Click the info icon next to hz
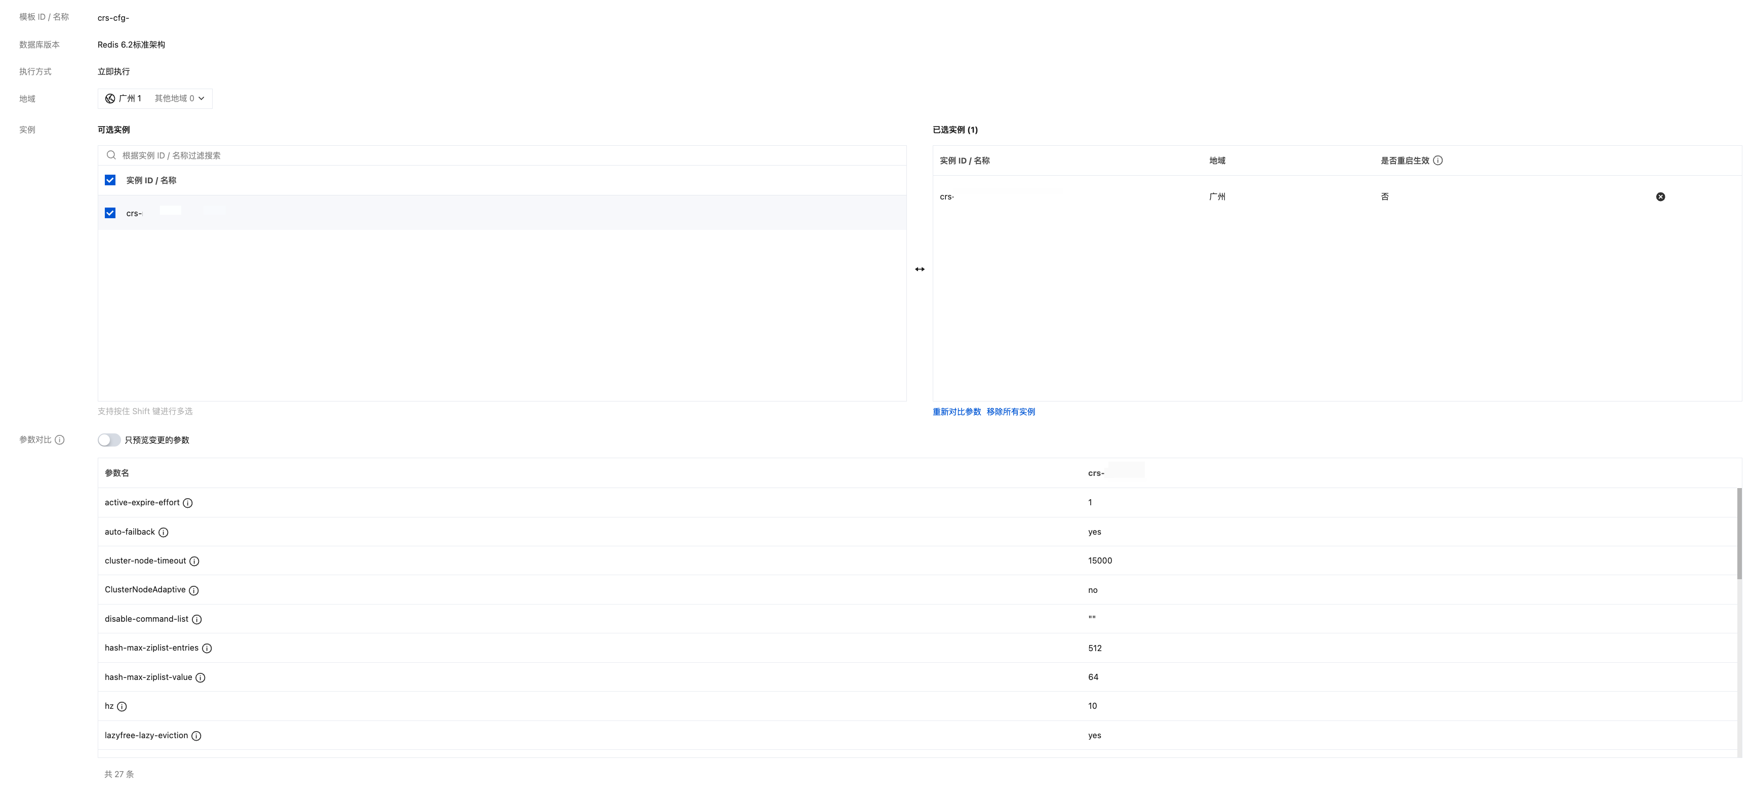 tap(122, 707)
